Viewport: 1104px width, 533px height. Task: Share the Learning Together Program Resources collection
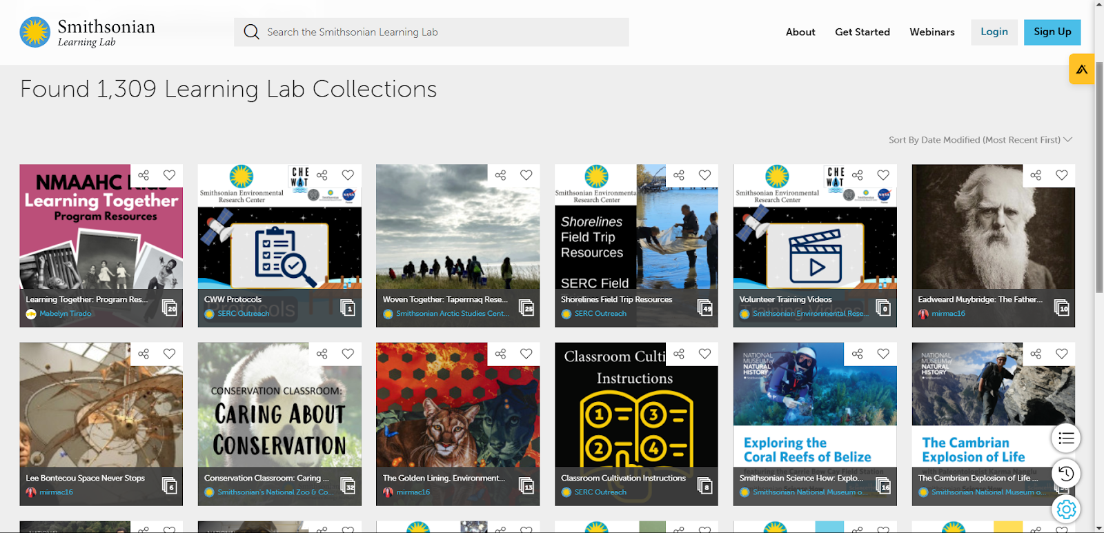point(144,175)
